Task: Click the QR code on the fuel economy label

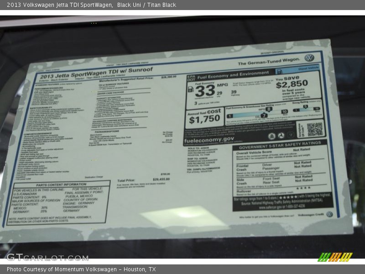Action: coord(315,129)
